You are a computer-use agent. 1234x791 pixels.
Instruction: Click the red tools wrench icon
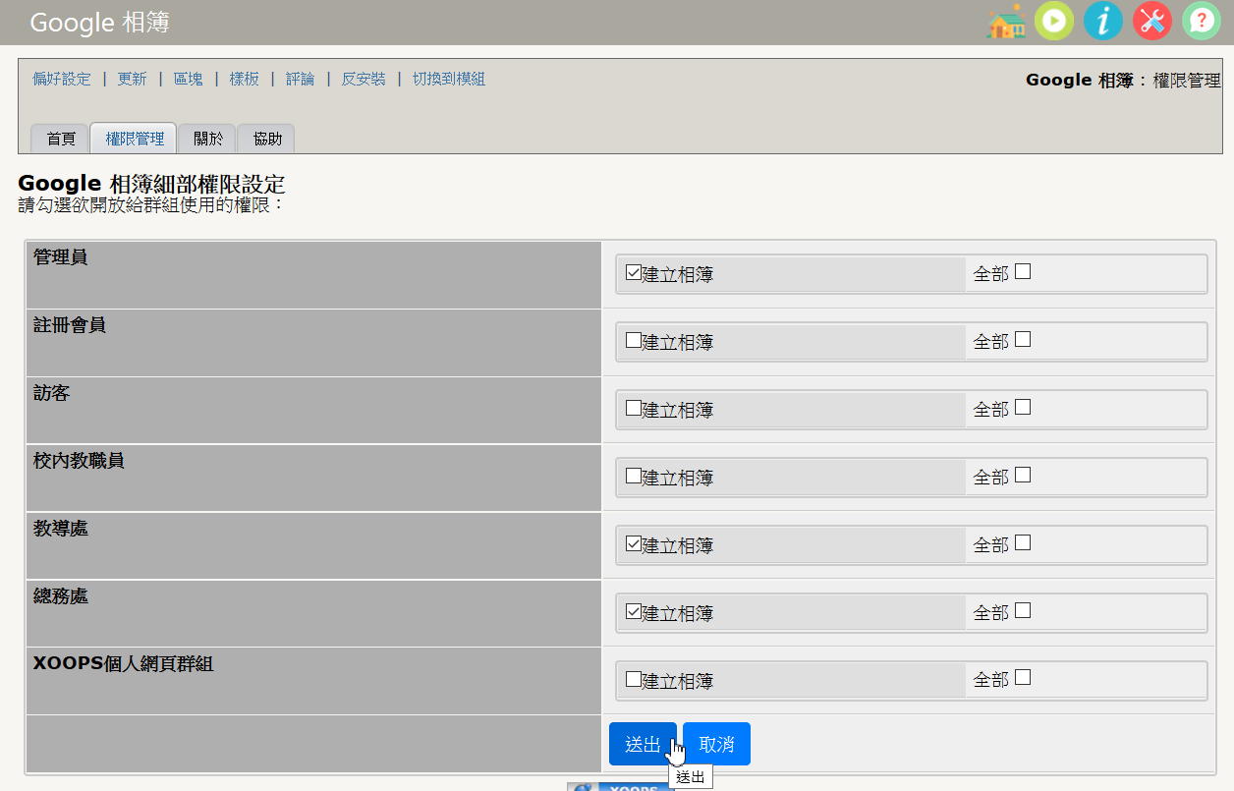tap(1152, 21)
